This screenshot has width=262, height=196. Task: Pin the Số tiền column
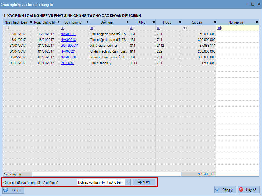coord(214,22)
